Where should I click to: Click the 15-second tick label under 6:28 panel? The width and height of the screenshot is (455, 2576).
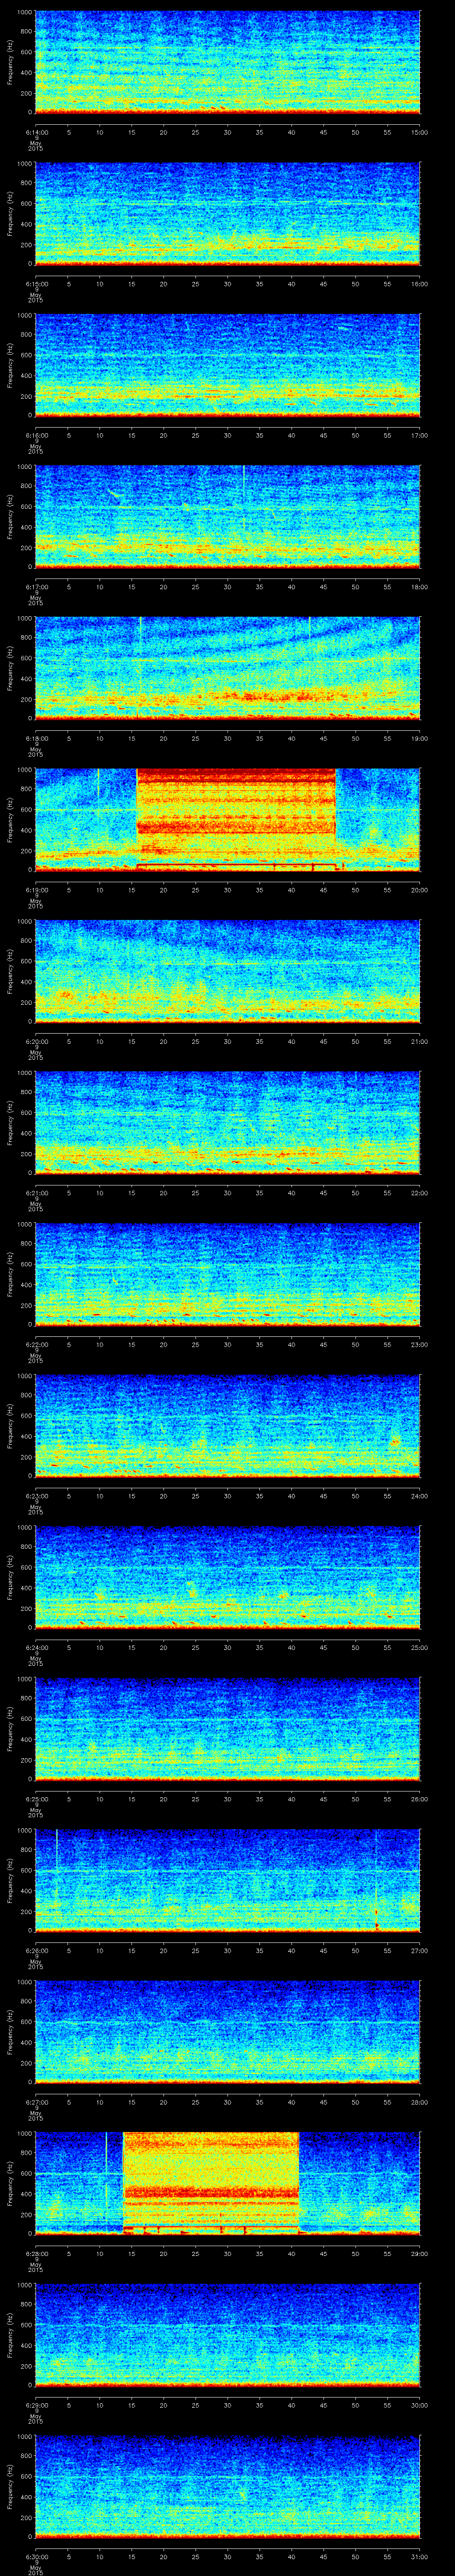click(x=131, y=2253)
